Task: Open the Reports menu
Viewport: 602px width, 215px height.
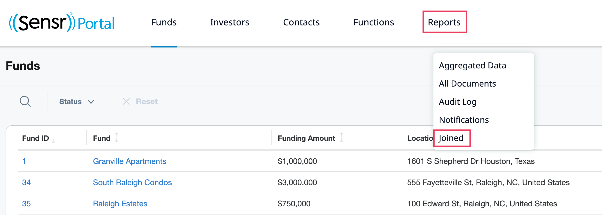Action: (x=444, y=22)
